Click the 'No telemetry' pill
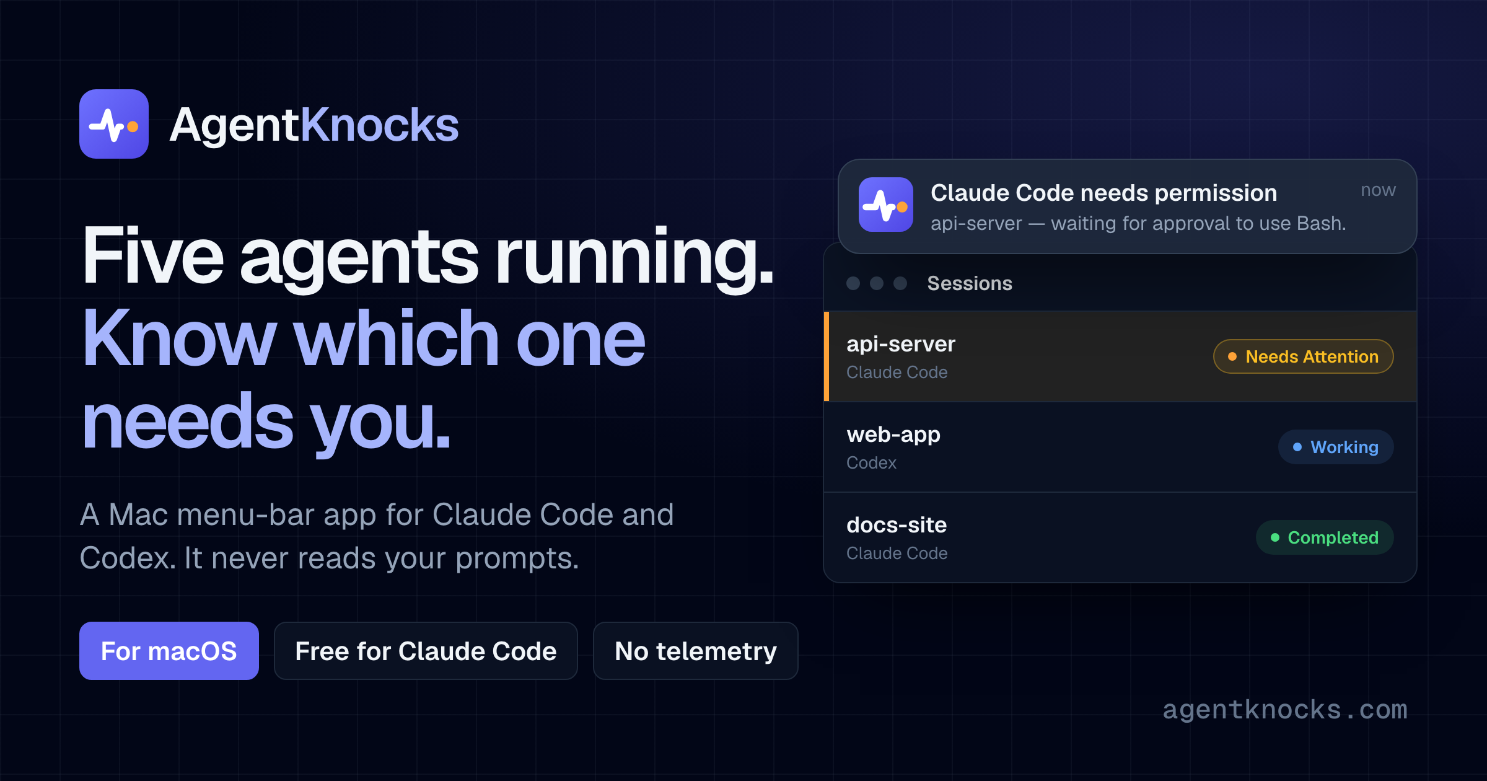 tap(695, 651)
